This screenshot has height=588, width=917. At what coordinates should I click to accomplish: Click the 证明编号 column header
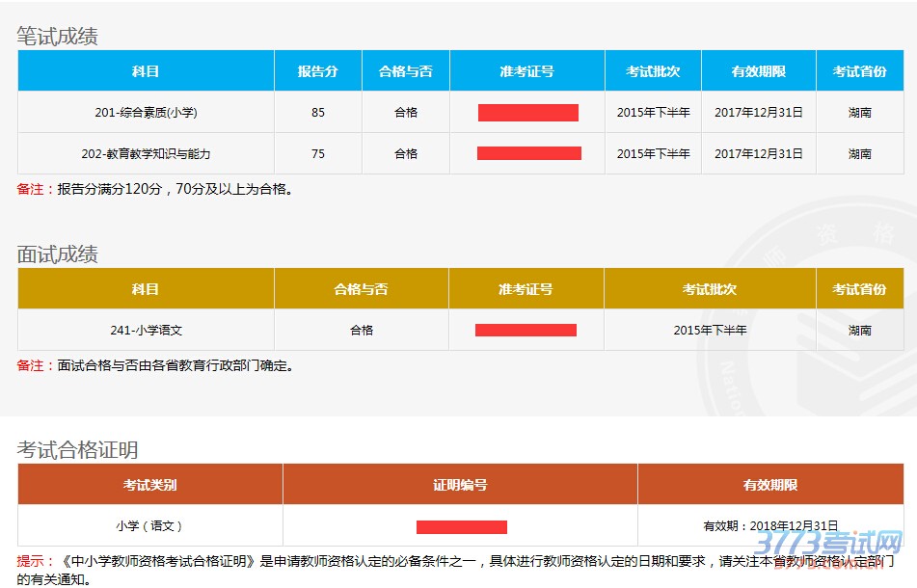point(460,485)
